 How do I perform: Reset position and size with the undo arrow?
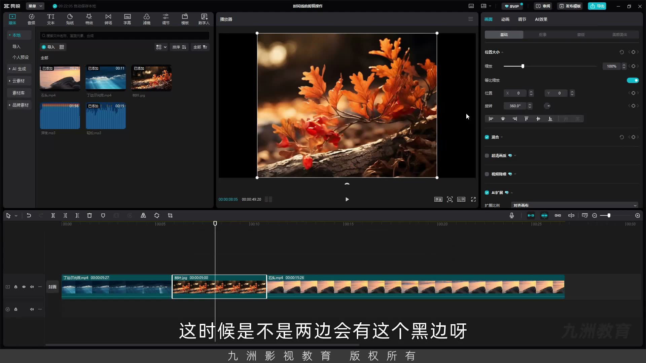point(622,52)
